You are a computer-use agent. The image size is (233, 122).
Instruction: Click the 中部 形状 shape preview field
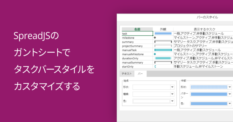(x=209, y=87)
